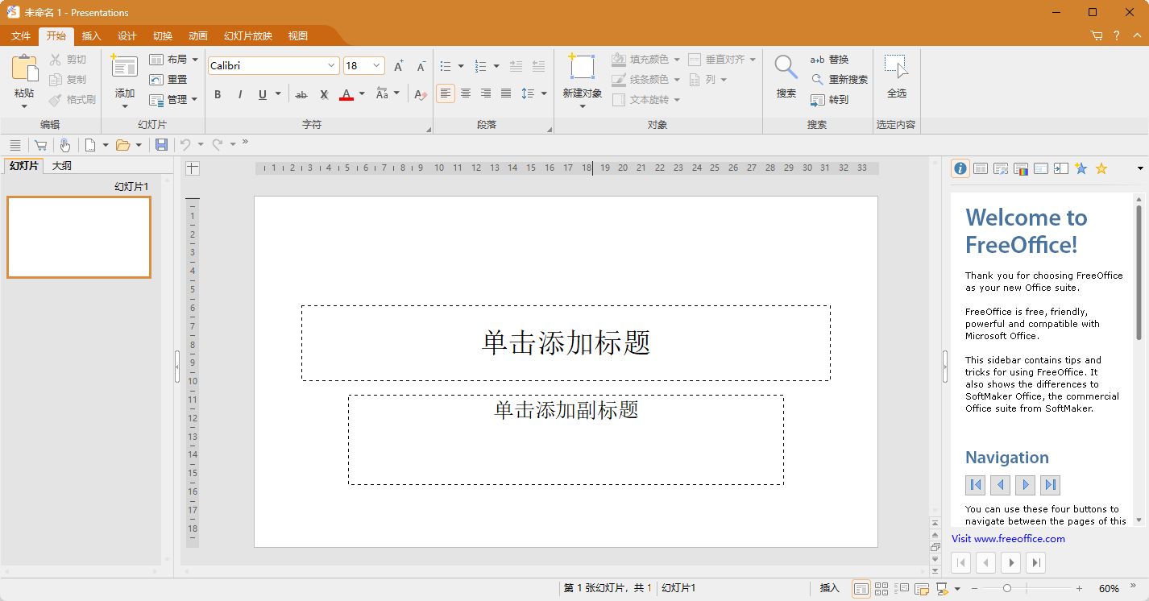Image resolution: width=1149 pixels, height=601 pixels.
Task: Click the Save floppy disk icon
Action: [161, 145]
